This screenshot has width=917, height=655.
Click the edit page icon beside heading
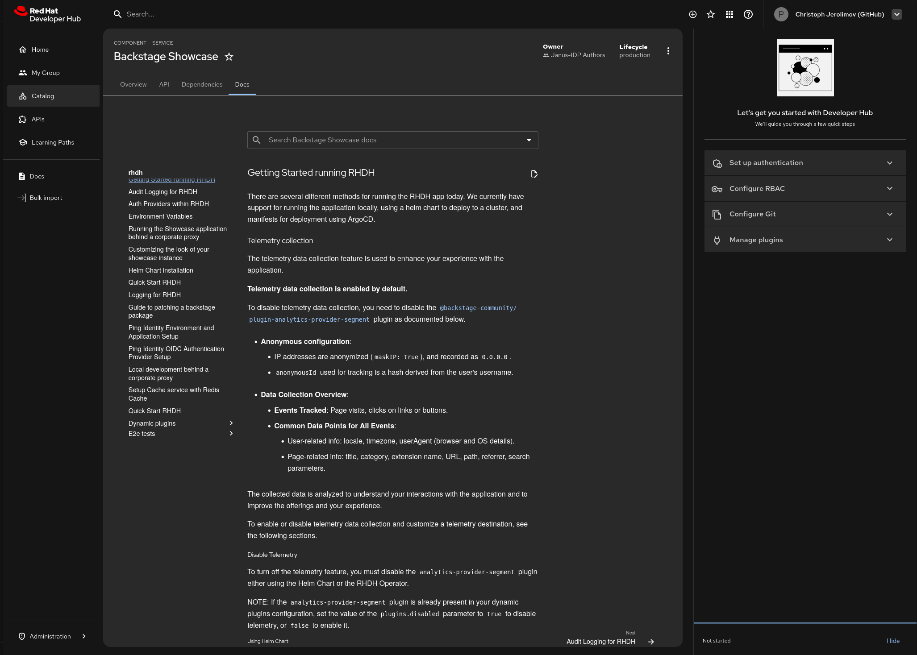pos(534,174)
